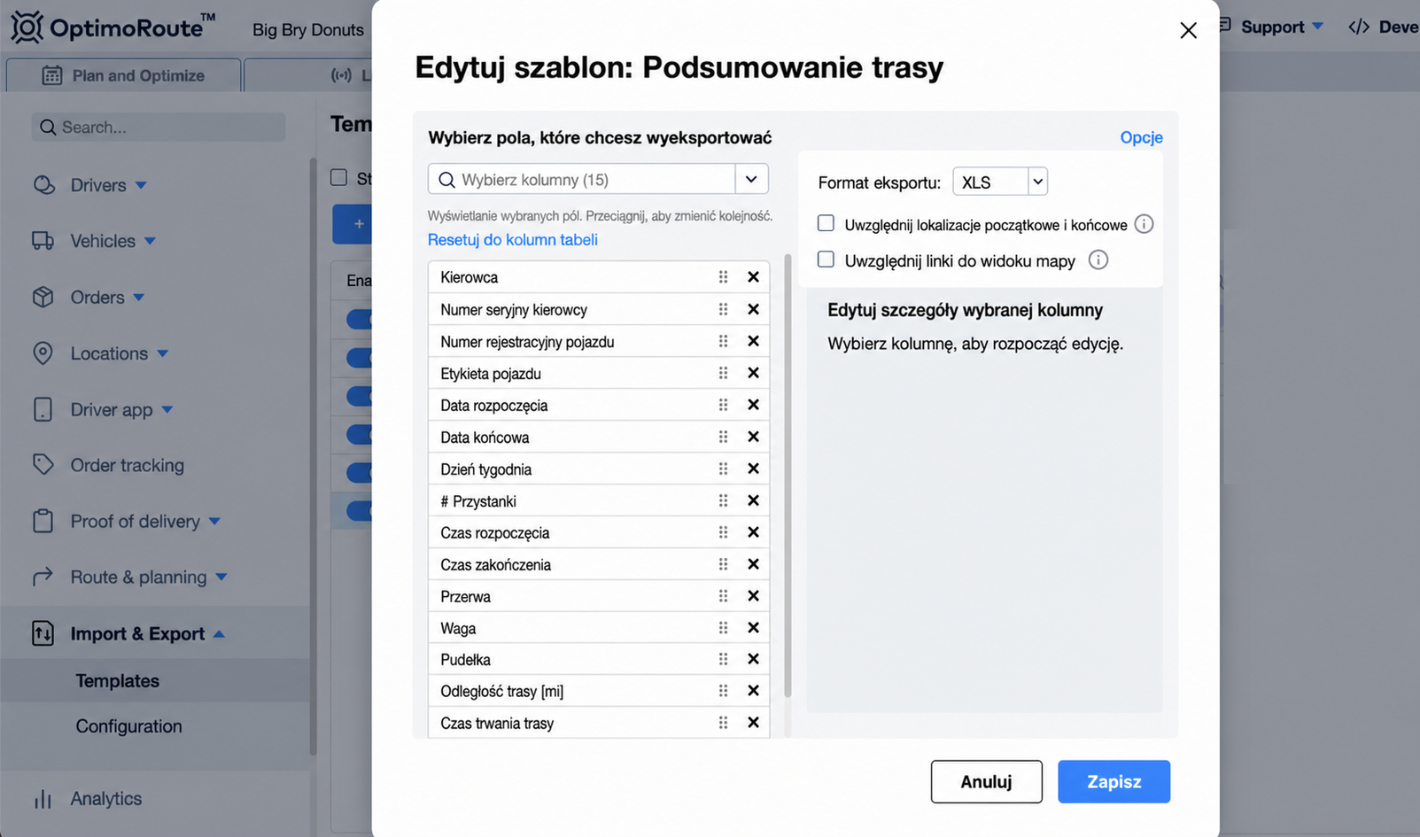This screenshot has width=1420, height=837.
Task: Remove the Waga column using X icon
Action: click(x=753, y=628)
